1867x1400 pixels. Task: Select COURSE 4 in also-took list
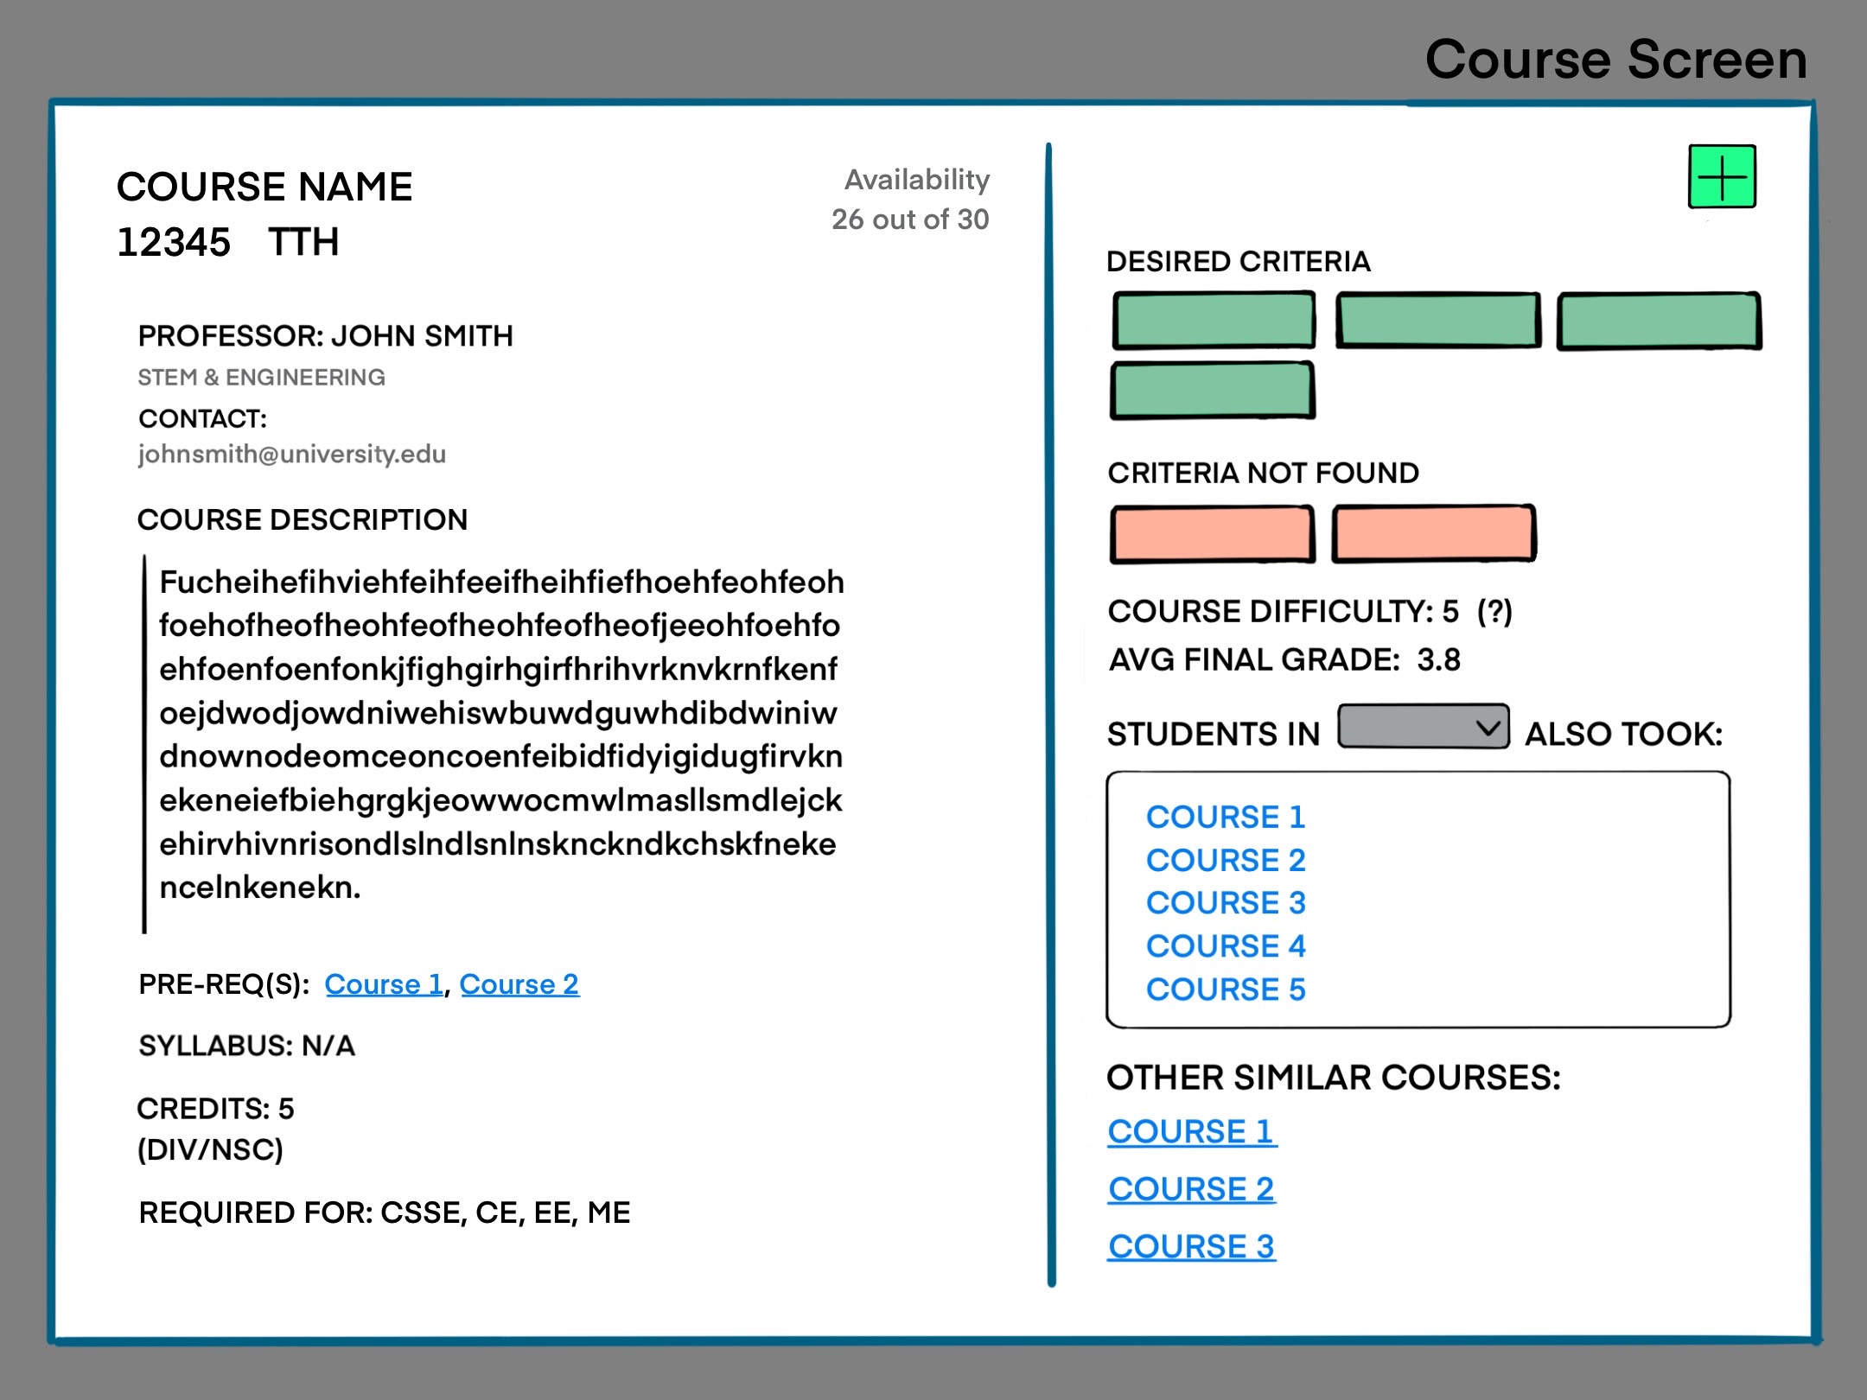pyautogui.click(x=1225, y=946)
